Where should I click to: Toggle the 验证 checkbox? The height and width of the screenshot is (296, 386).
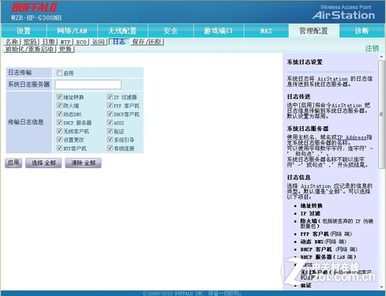(110, 131)
